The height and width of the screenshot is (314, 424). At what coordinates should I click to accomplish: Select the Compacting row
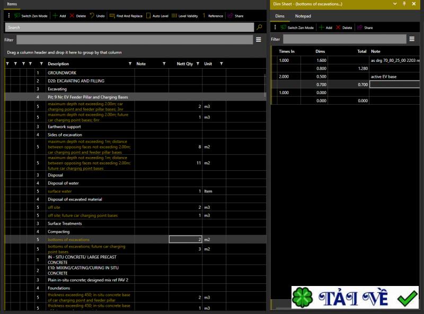[x=135, y=232]
